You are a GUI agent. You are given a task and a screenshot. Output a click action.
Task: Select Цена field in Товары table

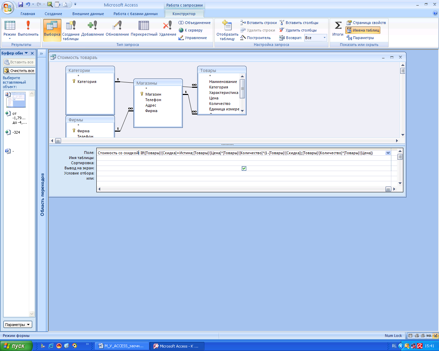tap(214, 98)
